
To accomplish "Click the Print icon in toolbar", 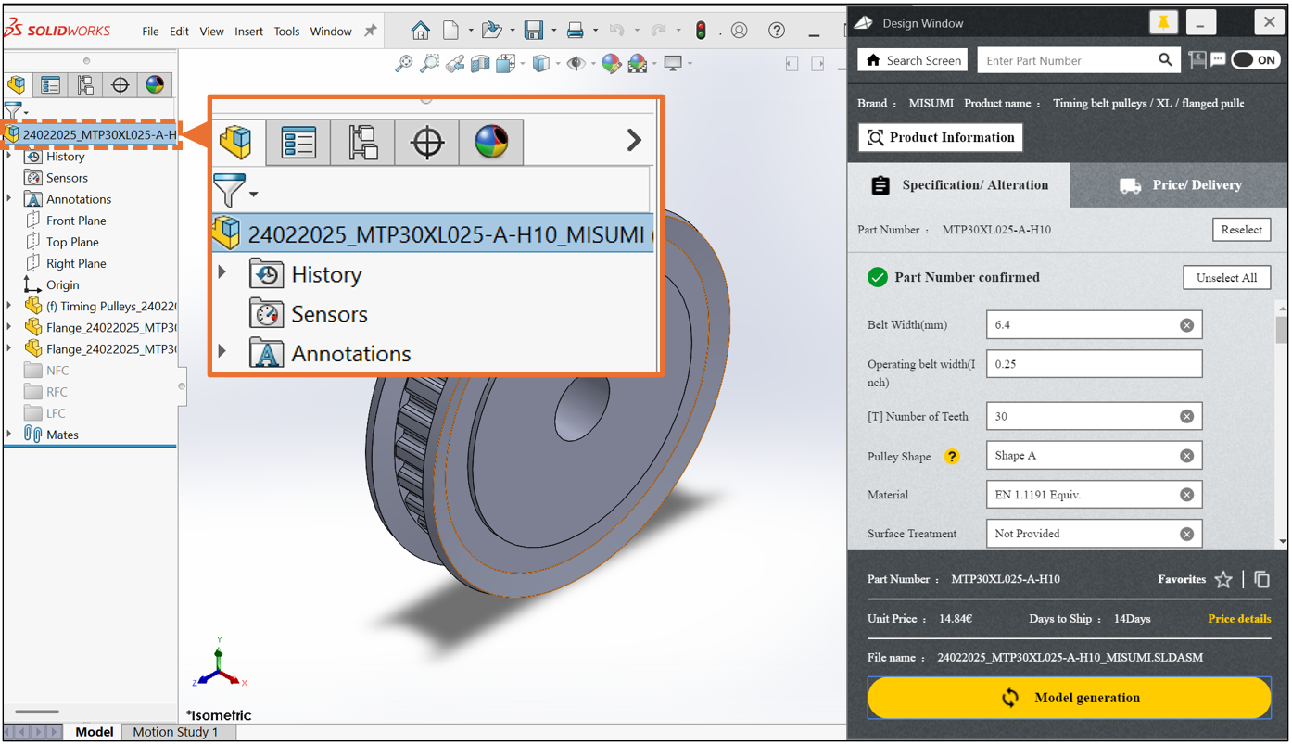I will 575,31.
